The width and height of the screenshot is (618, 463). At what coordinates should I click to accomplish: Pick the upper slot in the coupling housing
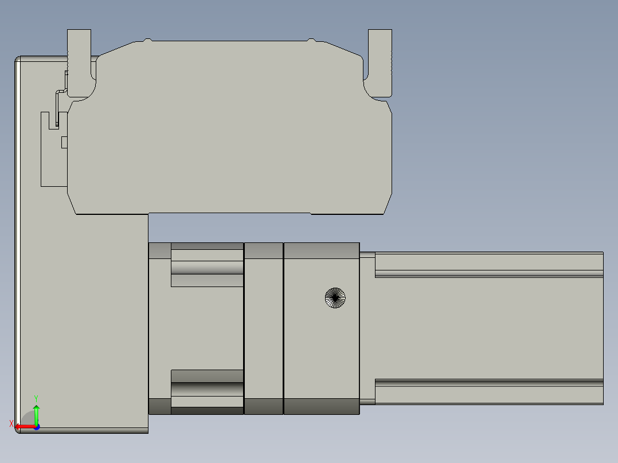(206, 268)
